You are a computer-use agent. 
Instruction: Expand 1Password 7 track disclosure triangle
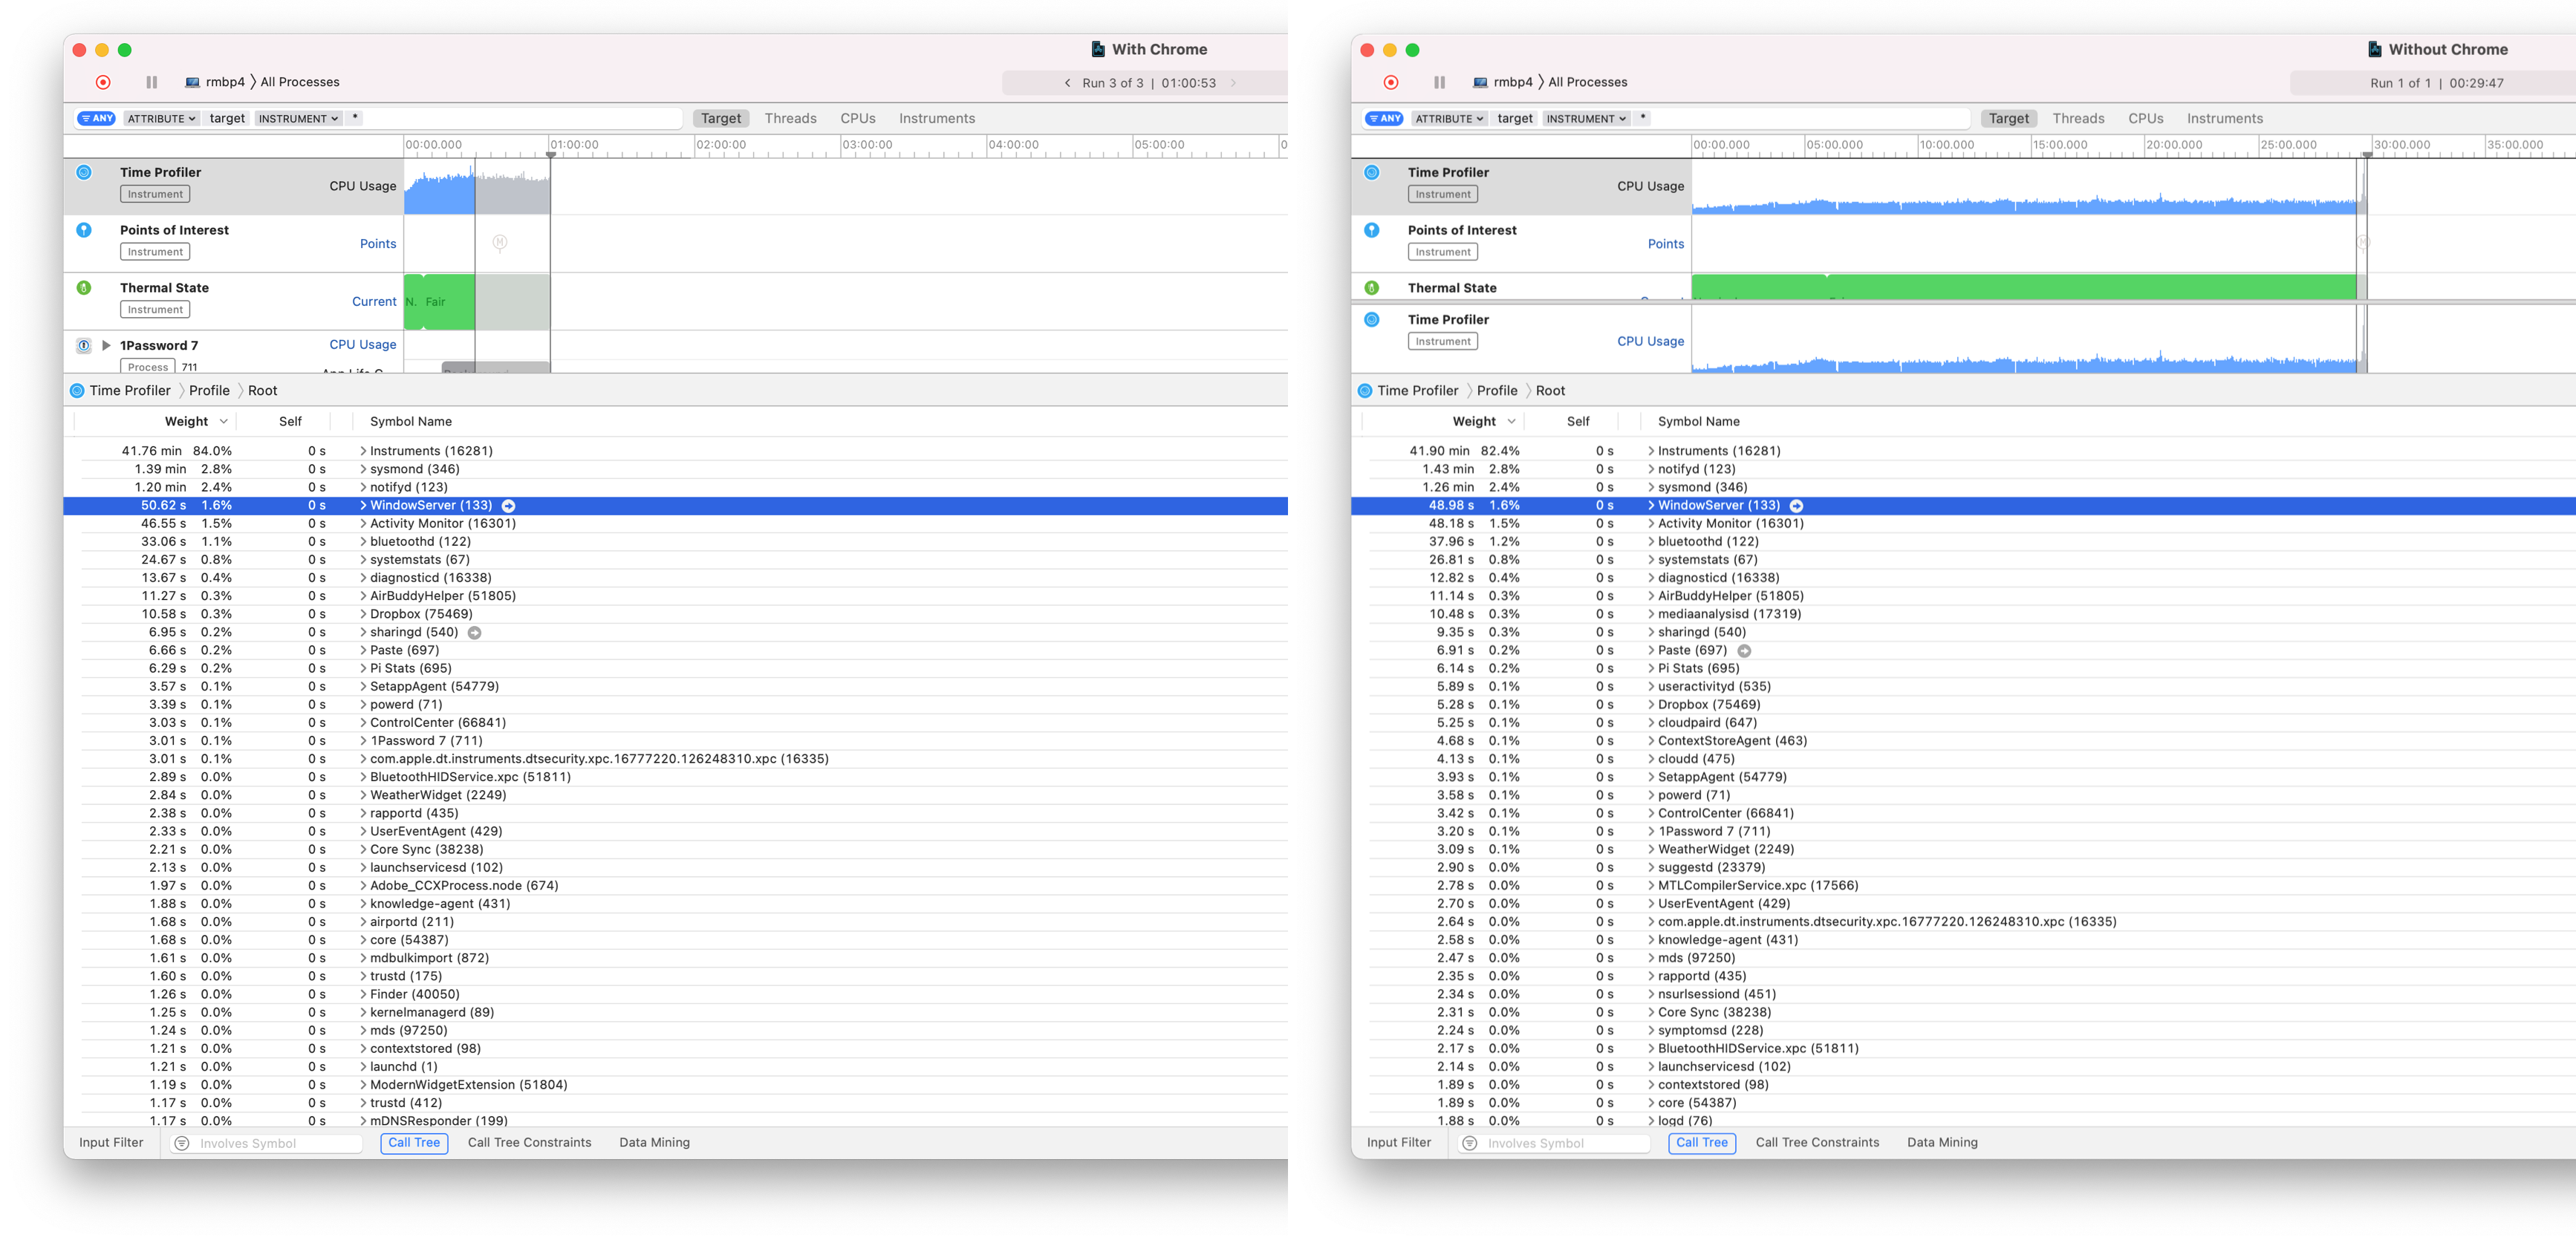[x=106, y=346]
